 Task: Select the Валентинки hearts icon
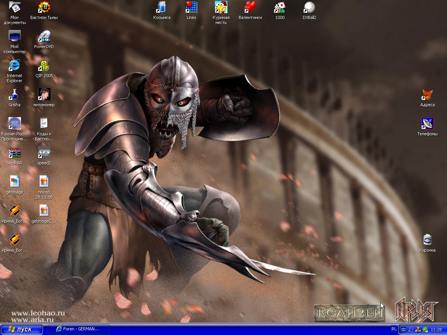250,10
